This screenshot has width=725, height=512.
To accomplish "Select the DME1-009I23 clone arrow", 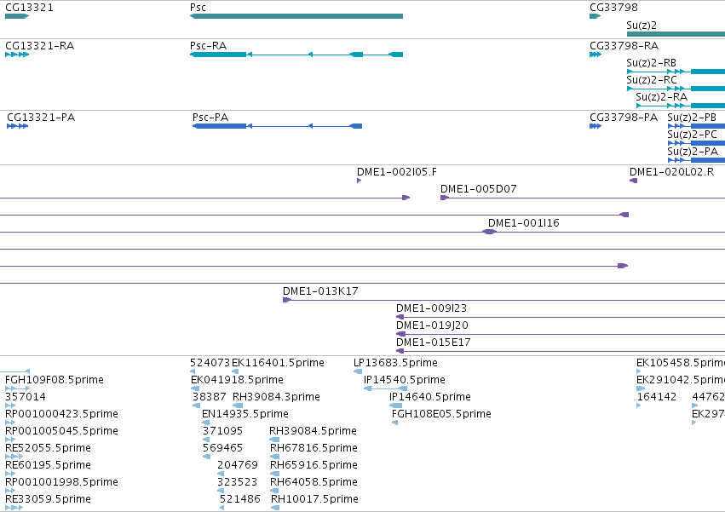I will (400, 317).
